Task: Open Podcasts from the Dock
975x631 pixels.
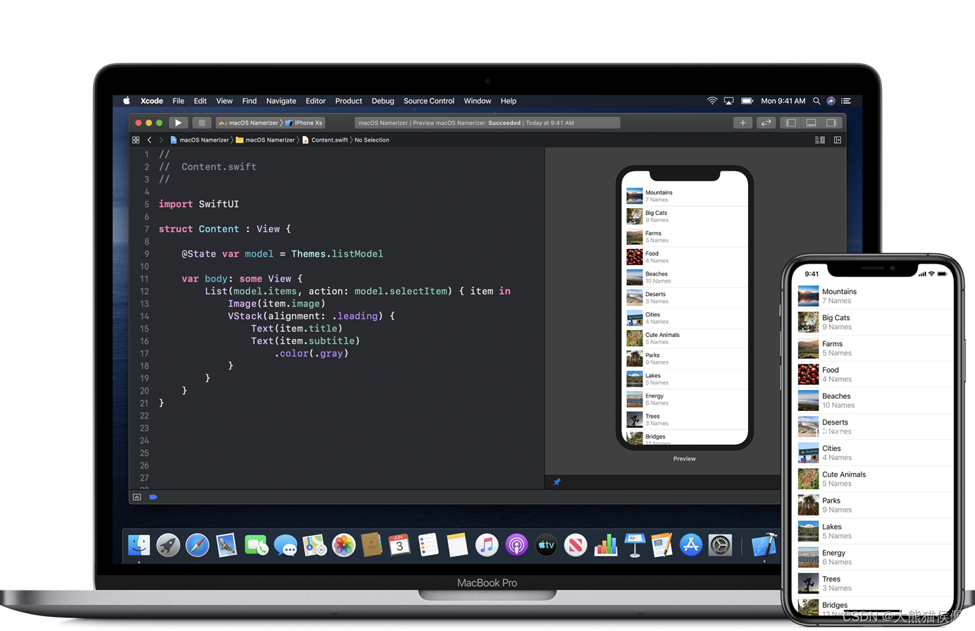Action: 516,545
